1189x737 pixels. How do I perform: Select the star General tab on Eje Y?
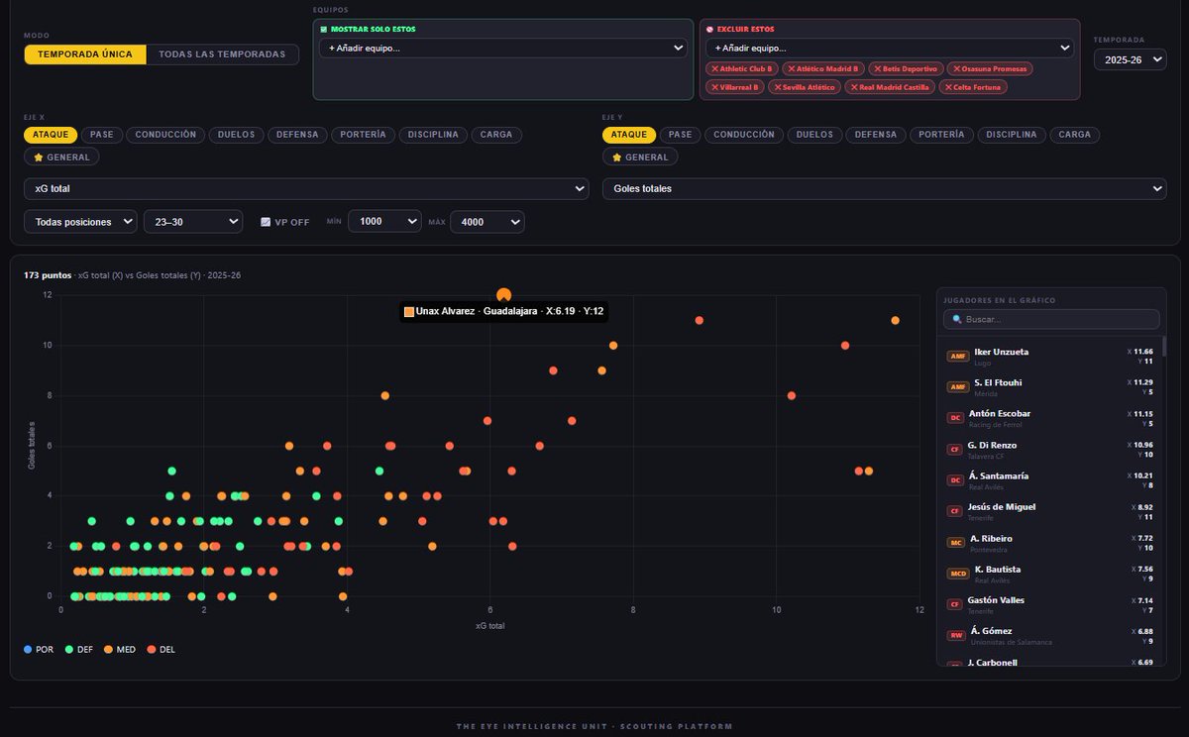(x=640, y=157)
